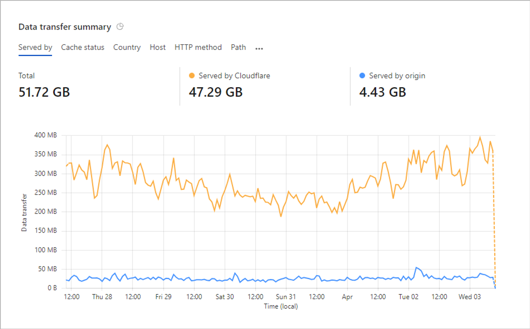Click the 51.72 GB total value
The image size is (530, 329).
(x=44, y=92)
